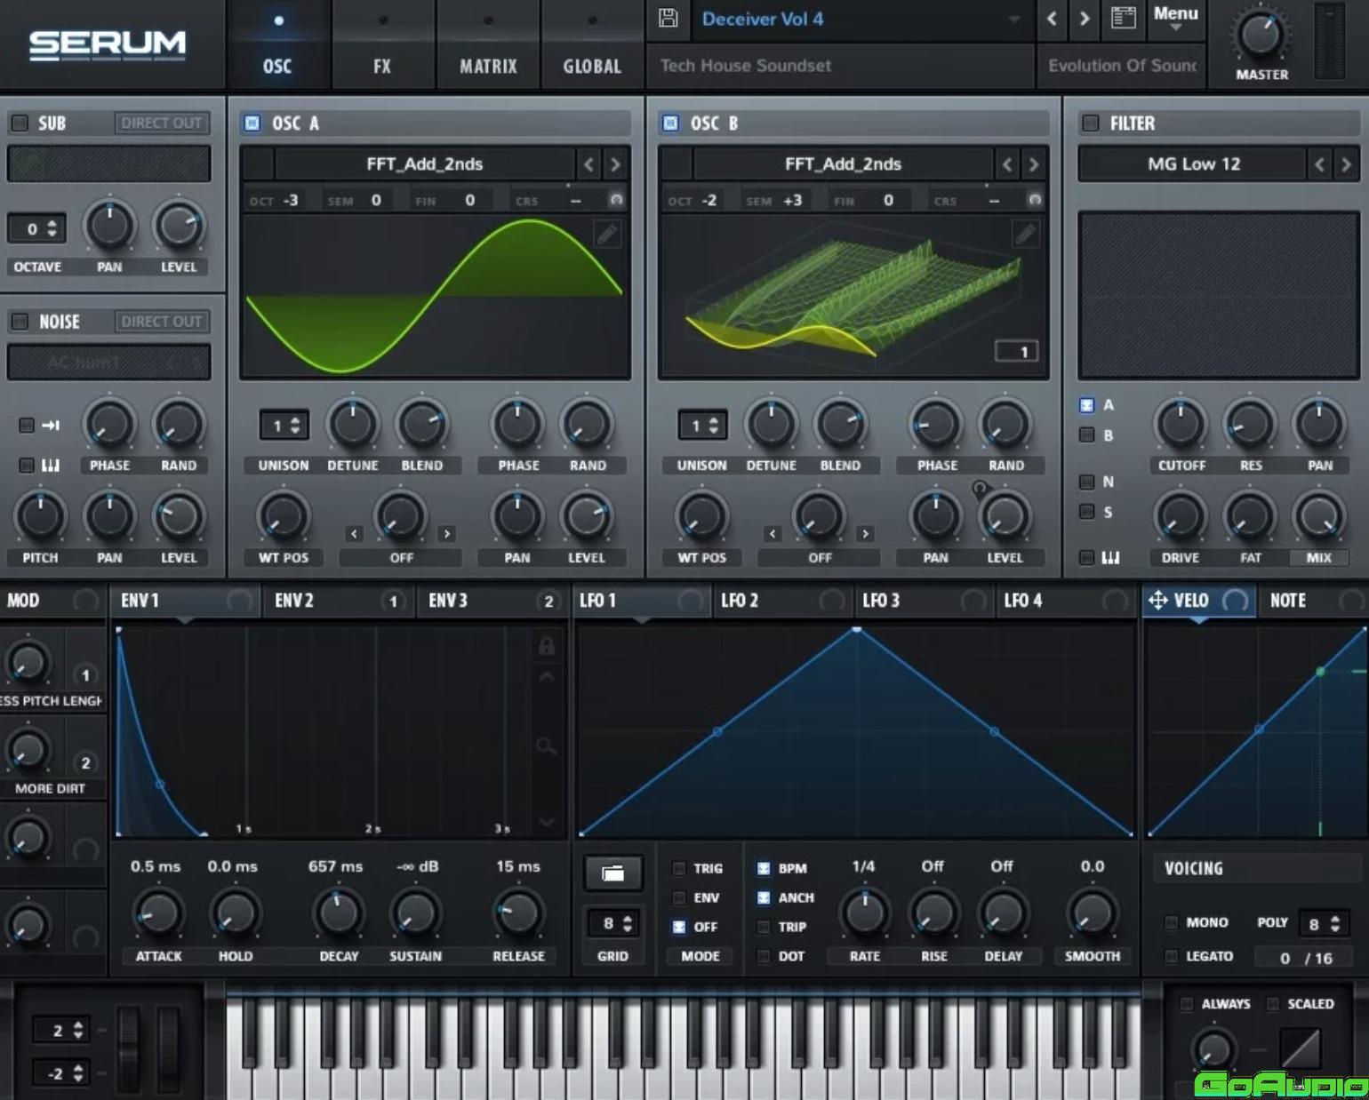Screen dimensions: 1369x1100
Task: Toggle noise one-shot arrow icon checkbox
Action: coord(27,426)
